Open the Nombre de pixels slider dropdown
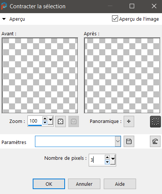This screenshot has height=194, width=162. (x=113, y=159)
